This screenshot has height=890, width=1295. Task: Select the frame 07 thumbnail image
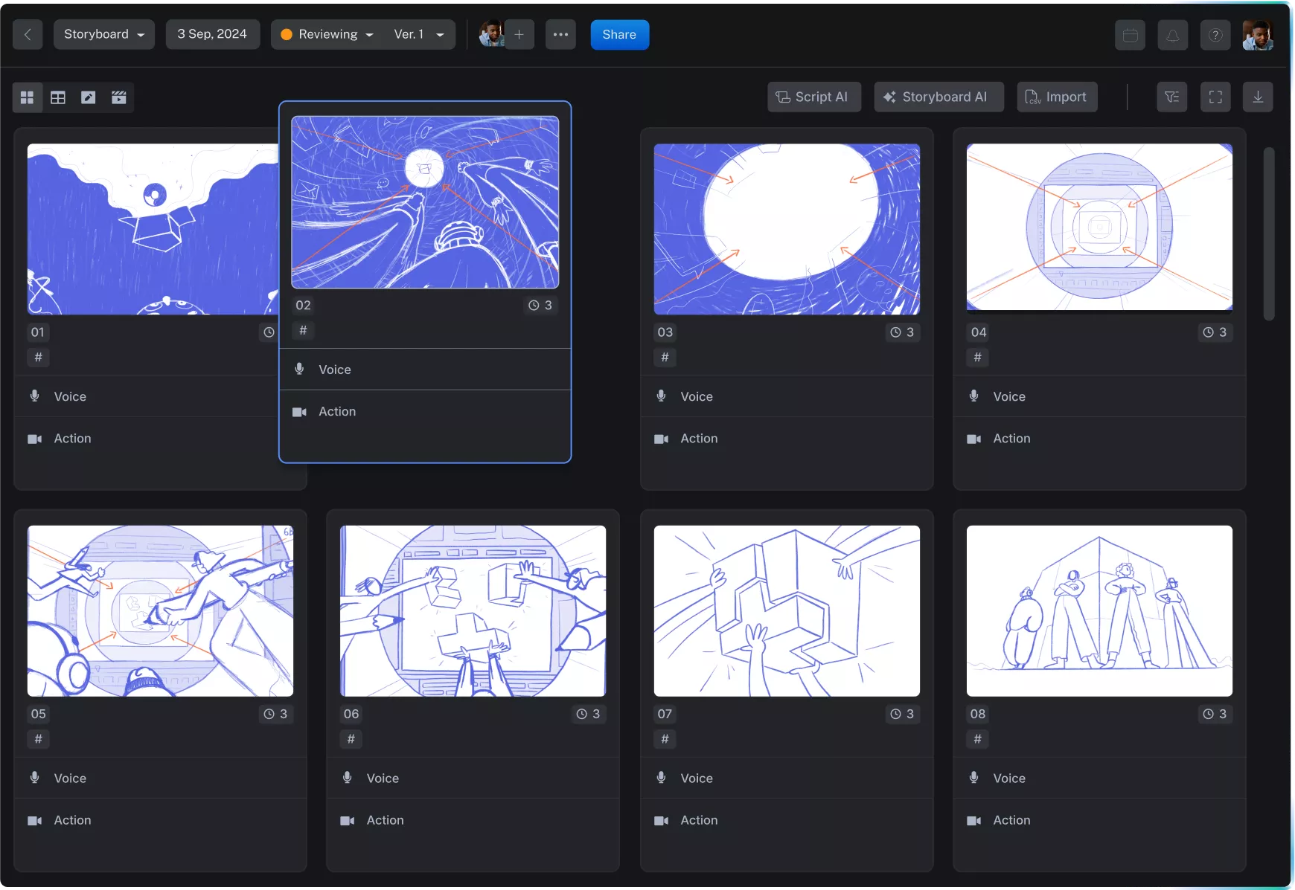pos(786,611)
